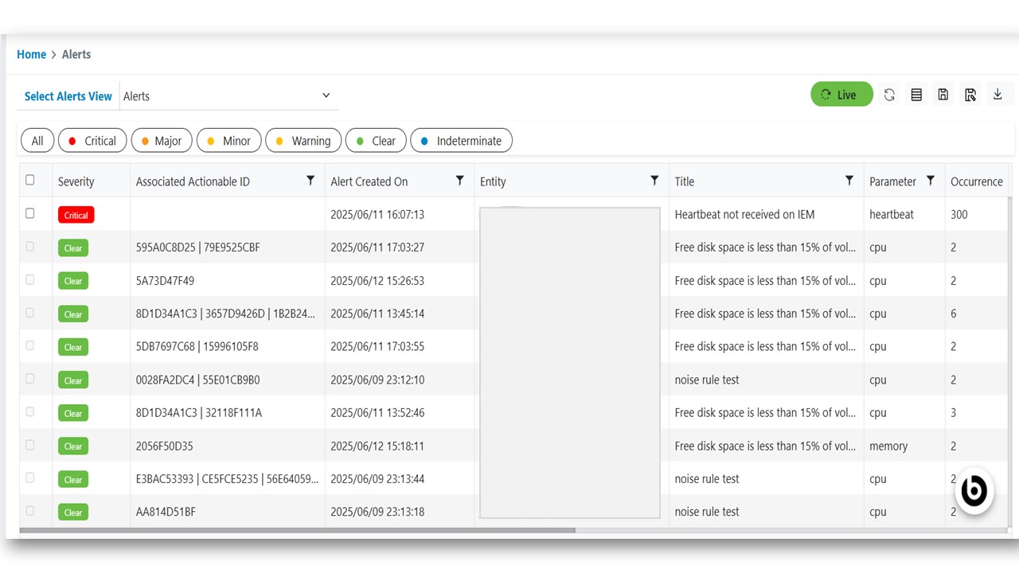Open filter for Parameter column
The height and width of the screenshot is (573, 1019).
point(930,181)
